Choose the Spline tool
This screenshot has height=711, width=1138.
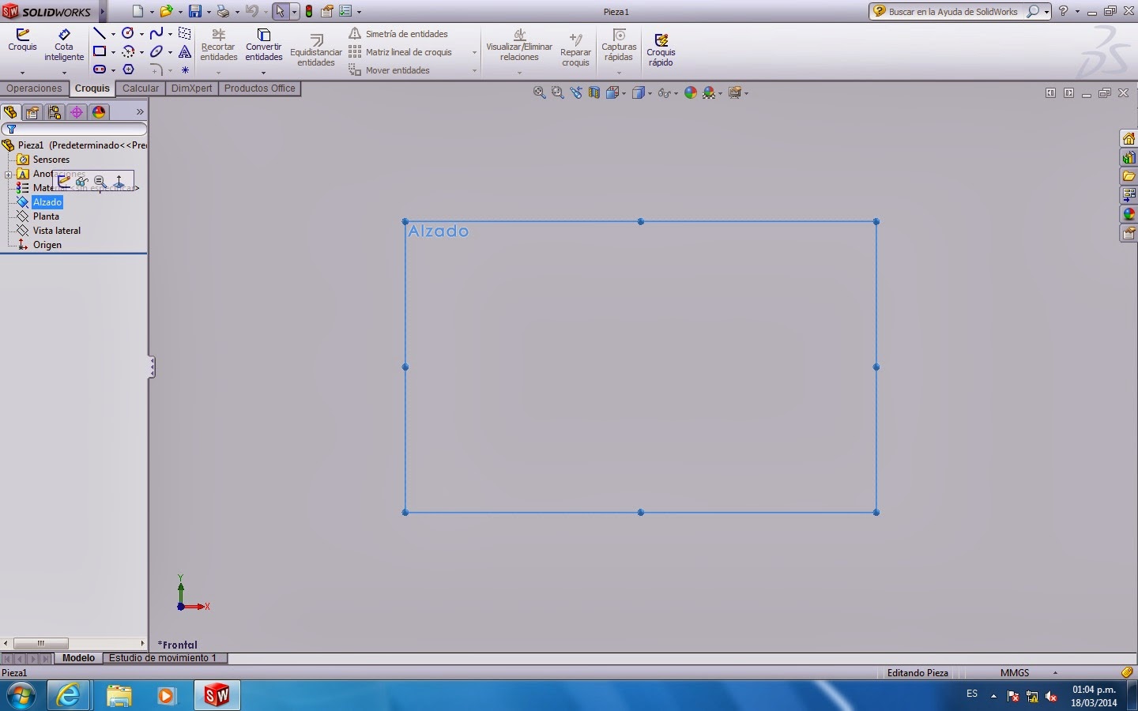(157, 33)
